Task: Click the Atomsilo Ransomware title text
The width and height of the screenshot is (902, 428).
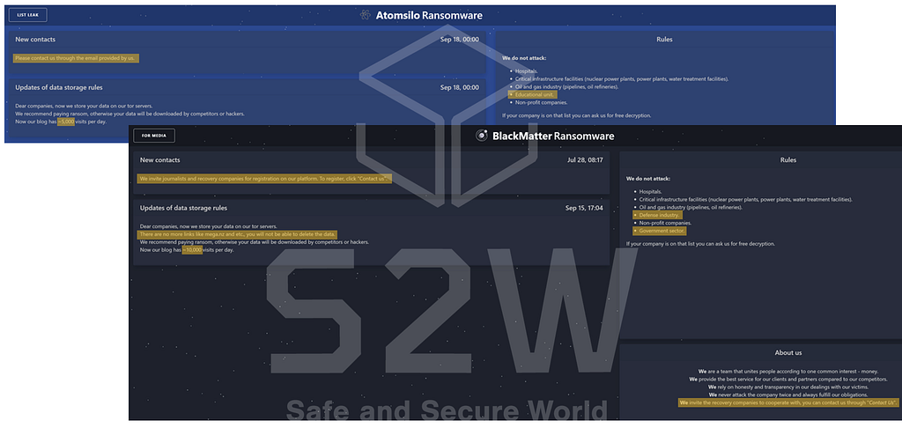Action: click(x=429, y=16)
